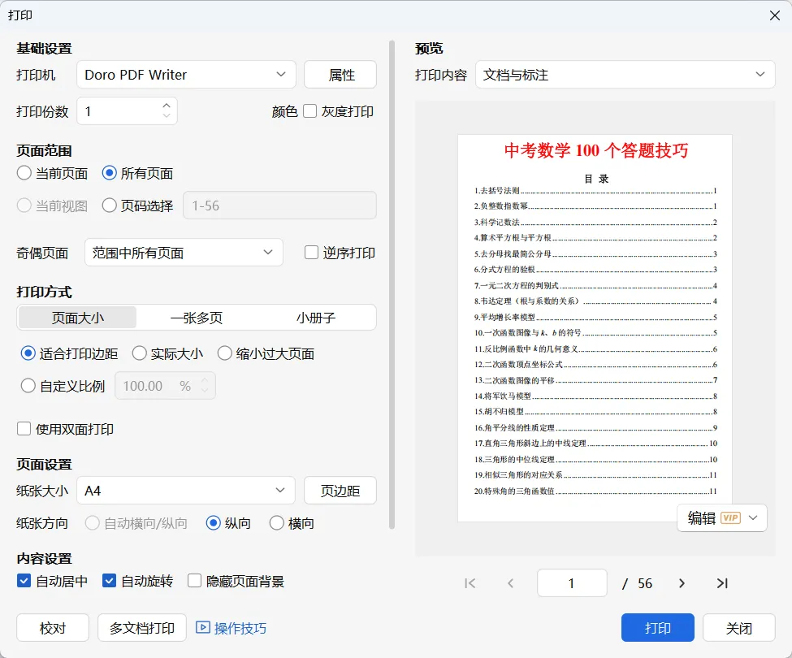The width and height of the screenshot is (792, 658).
Task: Choose 缩小过大页面 option
Action: coord(225,353)
